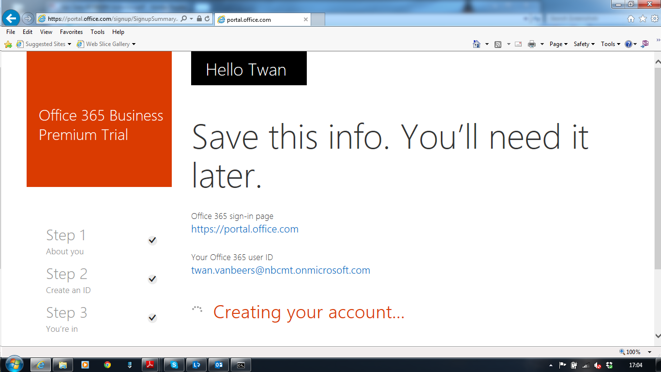Open the Home star-row icon near window controls

click(x=631, y=18)
